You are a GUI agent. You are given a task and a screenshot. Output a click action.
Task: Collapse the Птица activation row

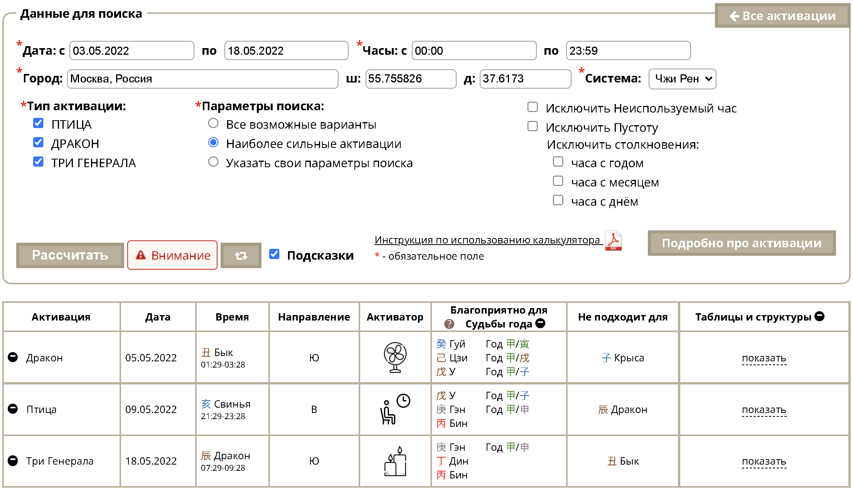13,409
